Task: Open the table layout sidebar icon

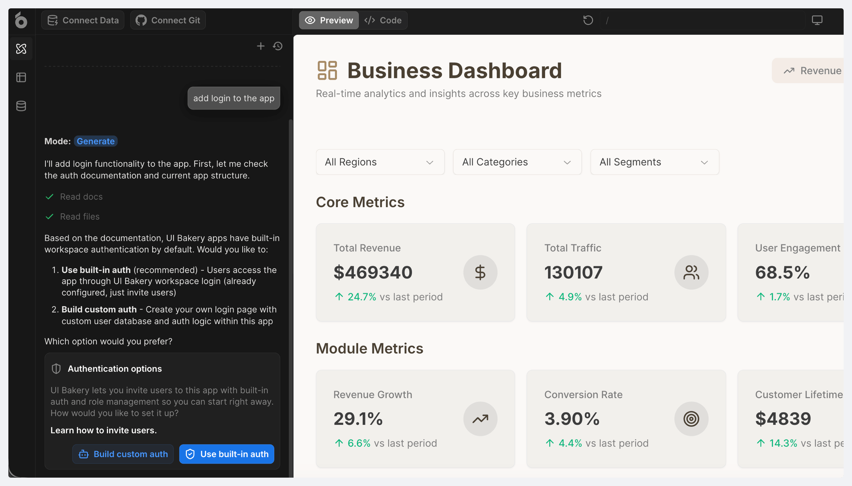Action: click(x=21, y=77)
